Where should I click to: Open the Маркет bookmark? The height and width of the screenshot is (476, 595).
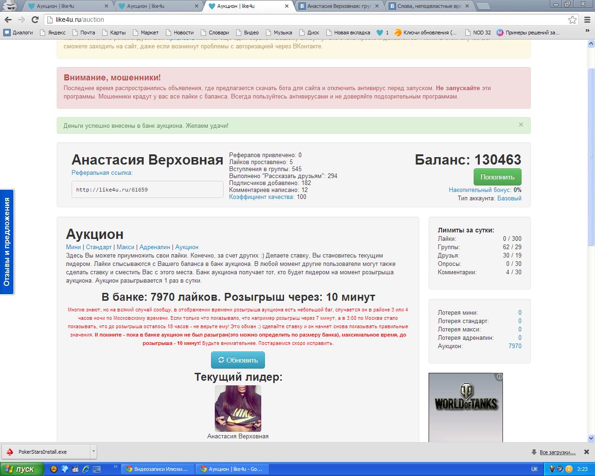(x=145, y=33)
